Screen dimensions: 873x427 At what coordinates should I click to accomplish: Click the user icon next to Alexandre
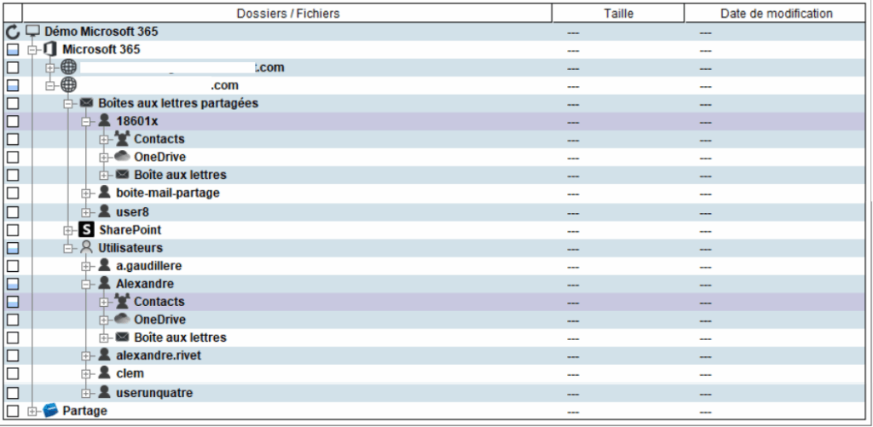[x=104, y=283]
